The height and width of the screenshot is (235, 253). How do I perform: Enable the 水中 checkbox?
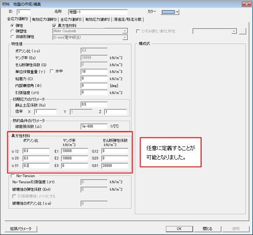pos(52,72)
